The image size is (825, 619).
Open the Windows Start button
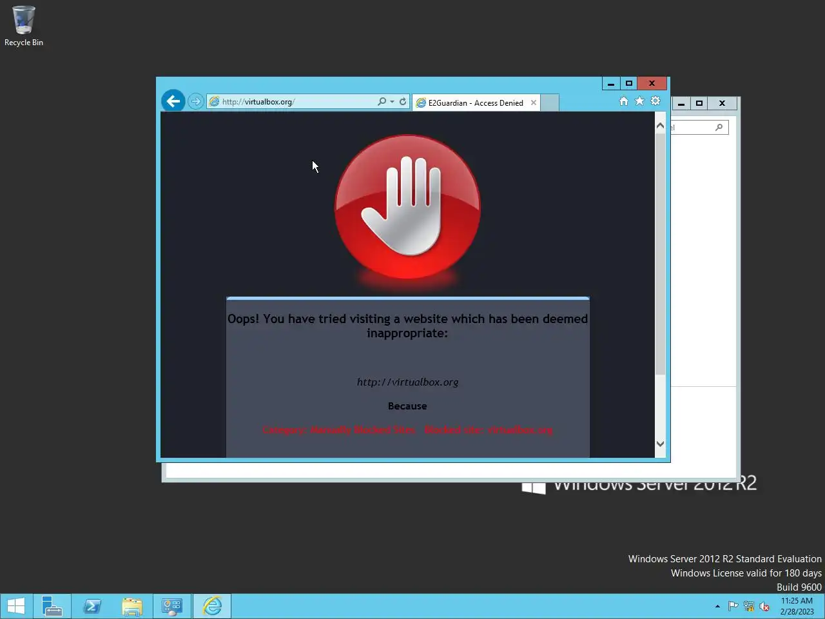(x=16, y=606)
